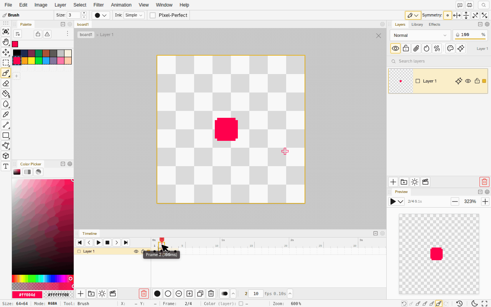
Task: Open the Normal blend mode dropdown
Action: [420, 35]
